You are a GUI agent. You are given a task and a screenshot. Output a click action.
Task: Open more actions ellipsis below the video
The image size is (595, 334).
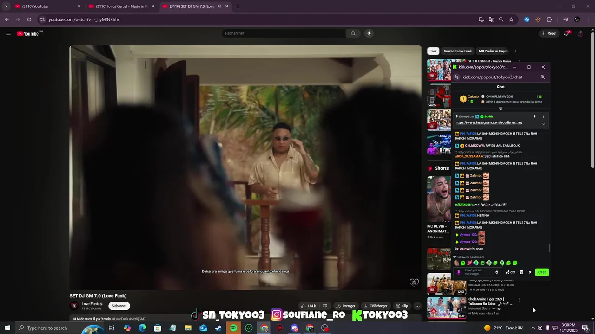(417, 306)
